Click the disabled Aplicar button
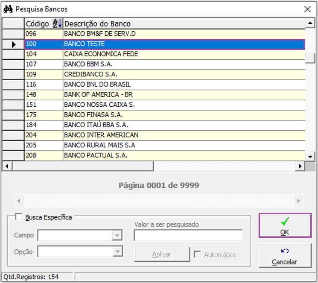The height and width of the screenshot is (283, 318). (162, 254)
